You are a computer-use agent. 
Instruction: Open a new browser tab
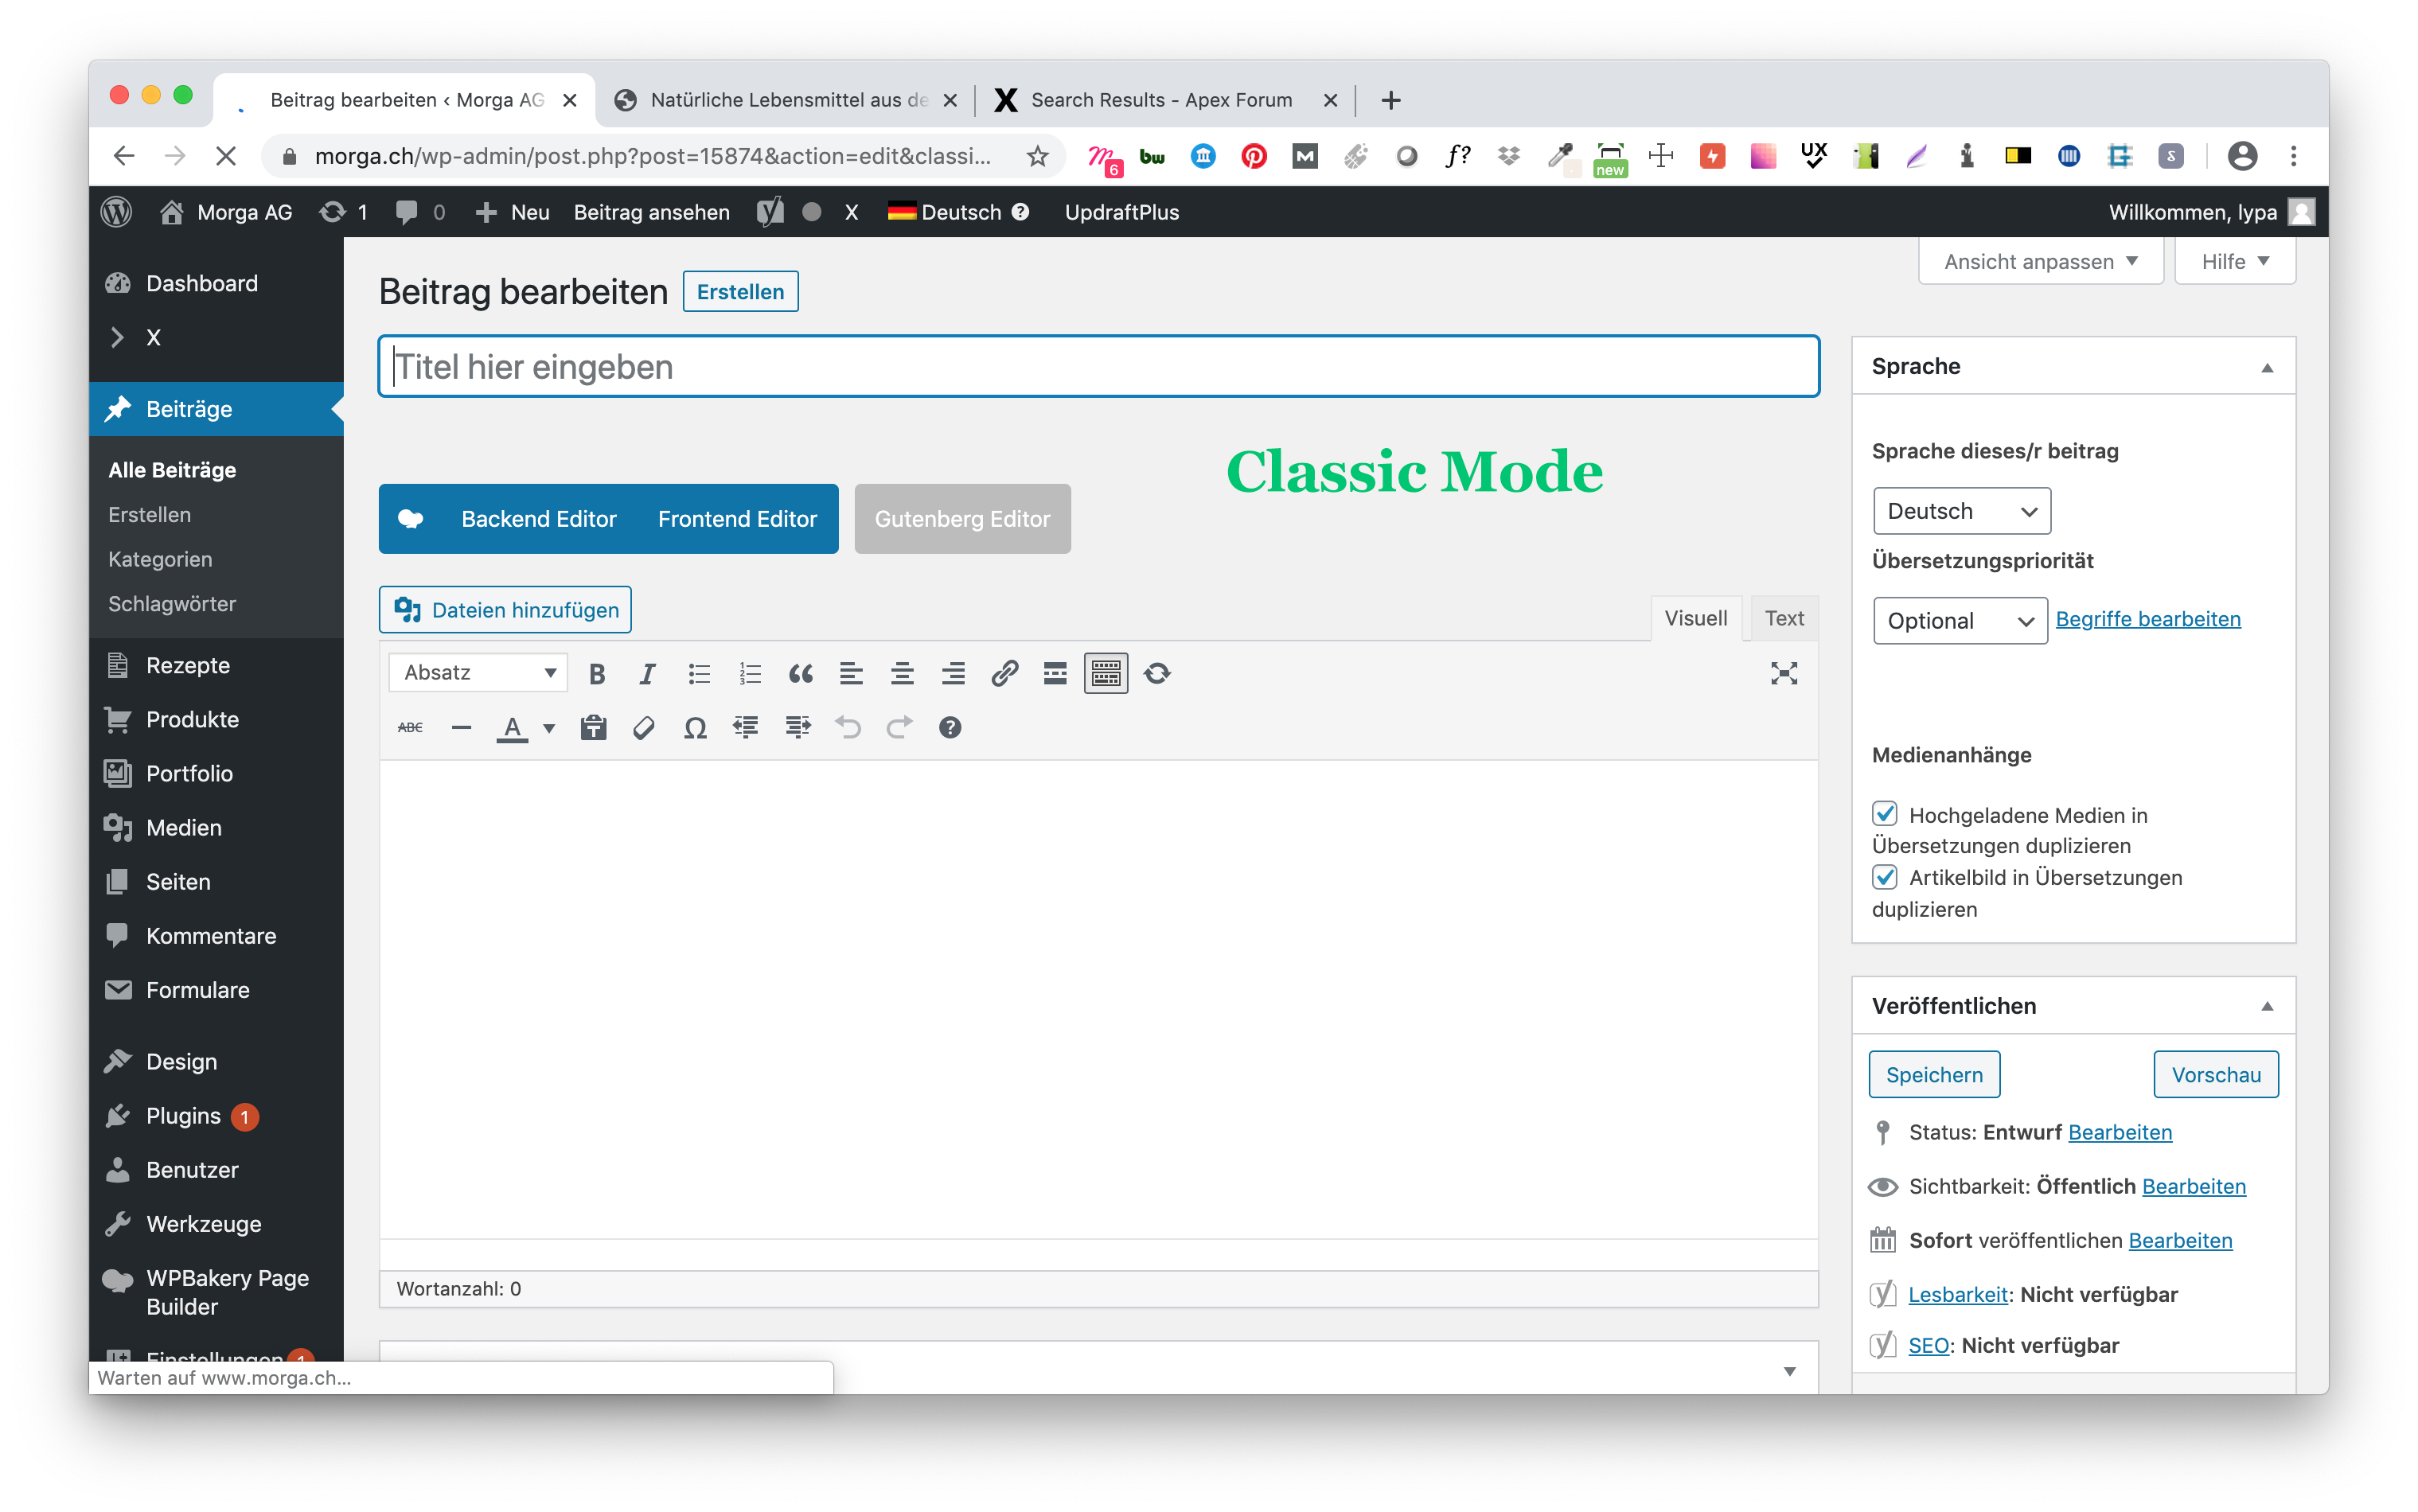click(x=1390, y=100)
